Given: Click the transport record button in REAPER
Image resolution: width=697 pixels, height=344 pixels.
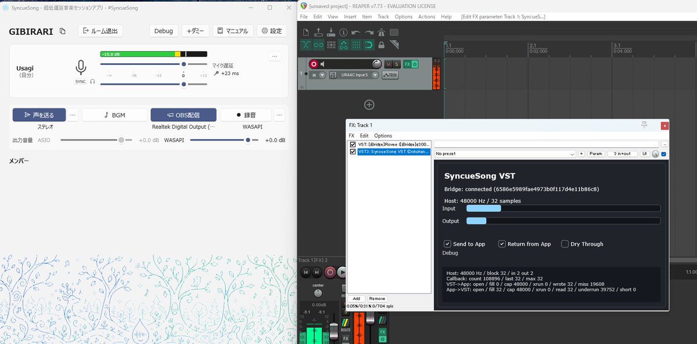Looking at the screenshot, I should click(x=330, y=271).
